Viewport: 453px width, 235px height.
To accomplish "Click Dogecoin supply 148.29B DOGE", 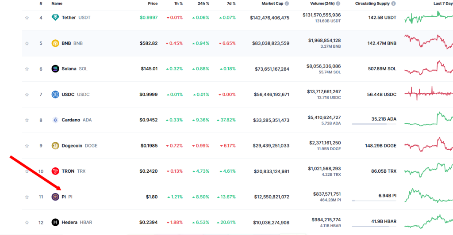I will pos(380,146).
